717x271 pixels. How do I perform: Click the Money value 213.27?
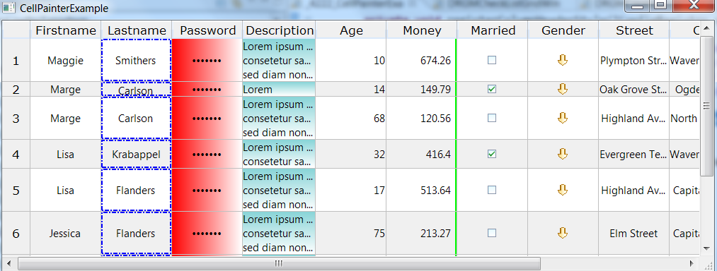coord(435,234)
